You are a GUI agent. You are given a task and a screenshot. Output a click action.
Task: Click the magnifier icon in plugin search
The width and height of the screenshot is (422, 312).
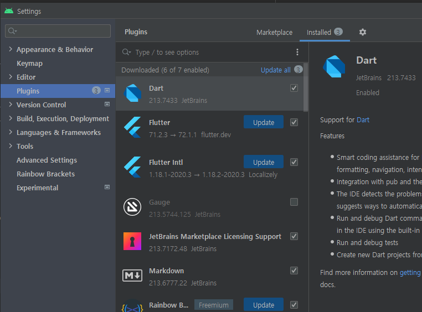126,52
